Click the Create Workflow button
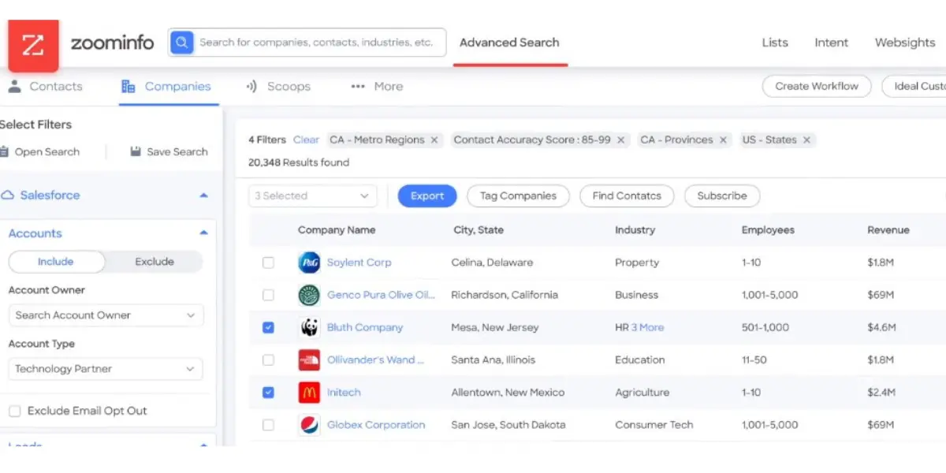The image size is (946, 473). [817, 87]
